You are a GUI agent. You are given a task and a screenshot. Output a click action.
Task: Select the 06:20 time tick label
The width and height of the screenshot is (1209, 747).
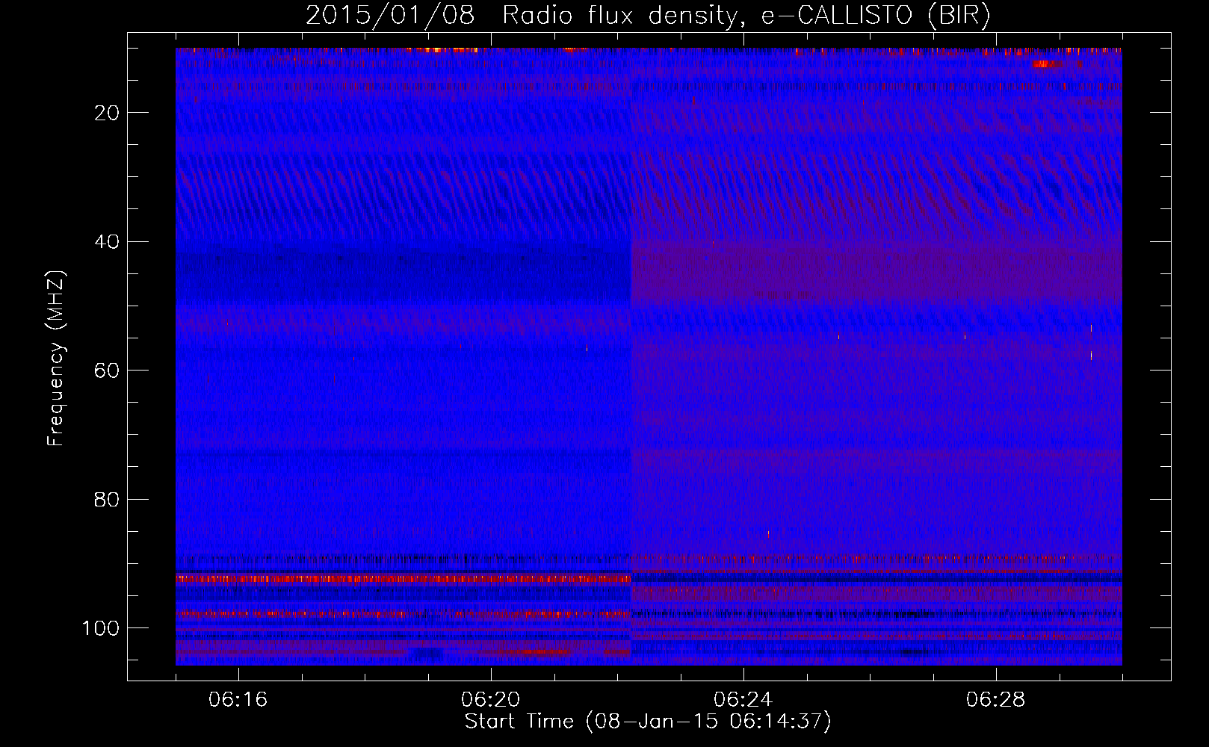tap(491, 700)
